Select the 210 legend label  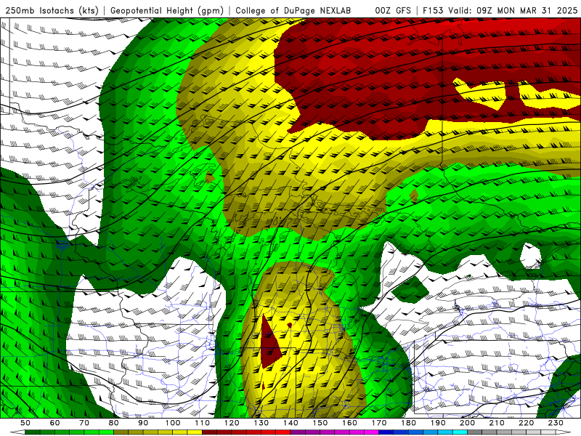point(497,423)
